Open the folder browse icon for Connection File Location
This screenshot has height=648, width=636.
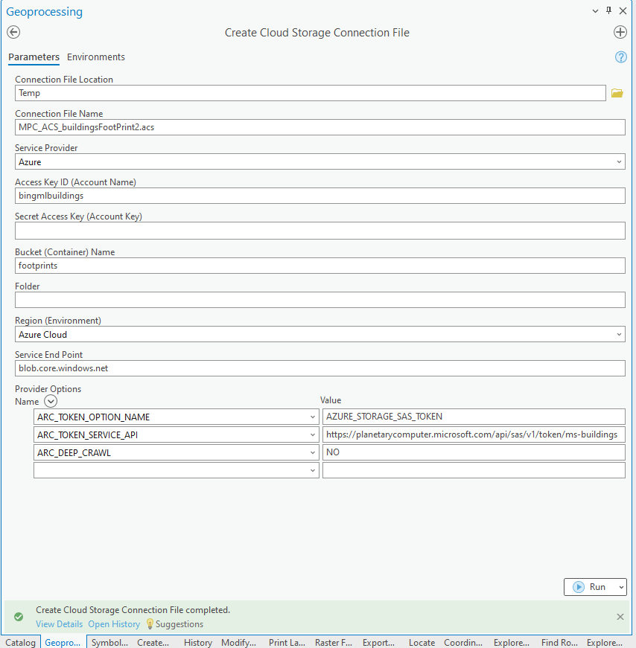[x=617, y=92]
